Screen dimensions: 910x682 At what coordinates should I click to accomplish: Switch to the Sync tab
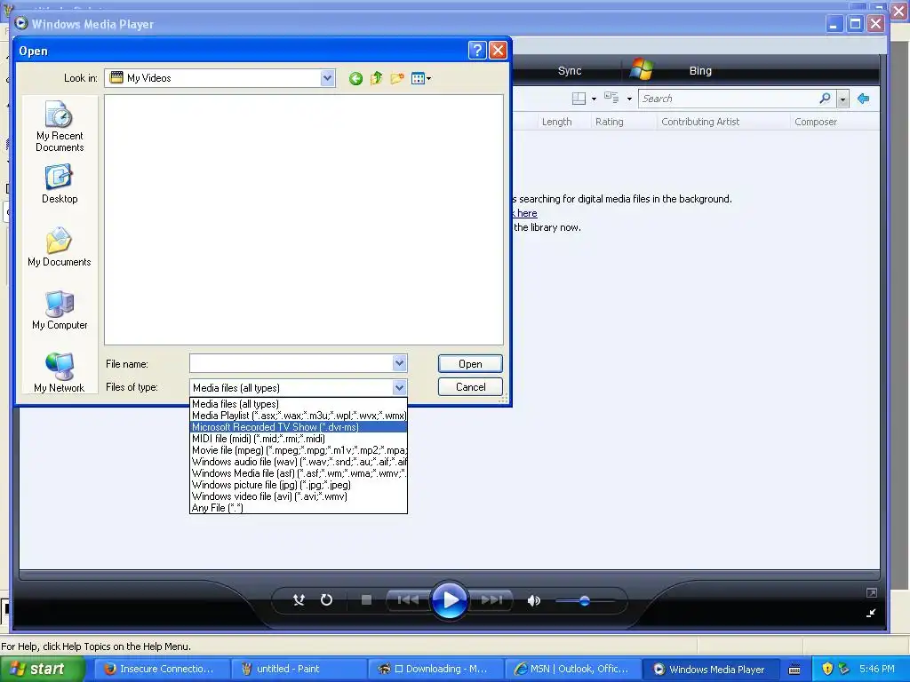(x=570, y=71)
